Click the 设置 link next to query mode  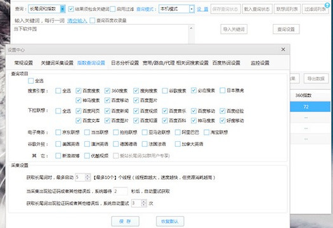(202, 9)
